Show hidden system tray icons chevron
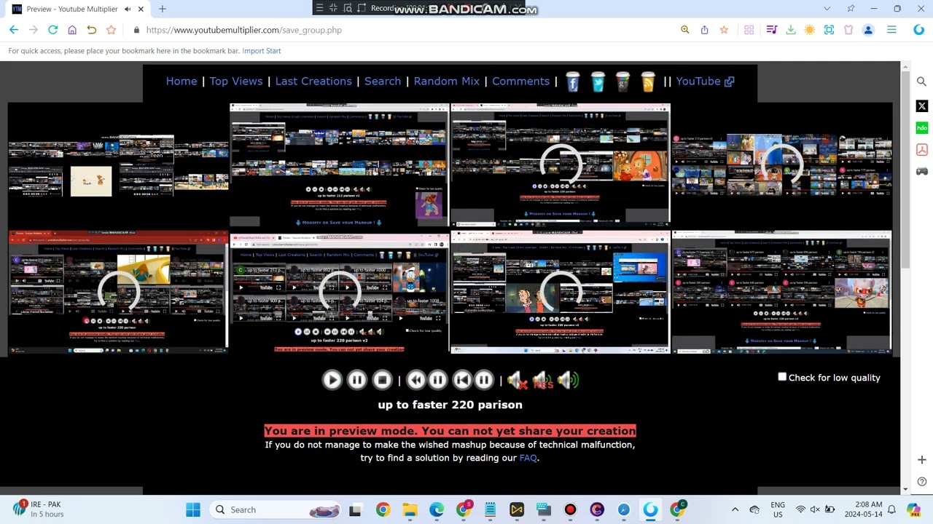 [735, 509]
